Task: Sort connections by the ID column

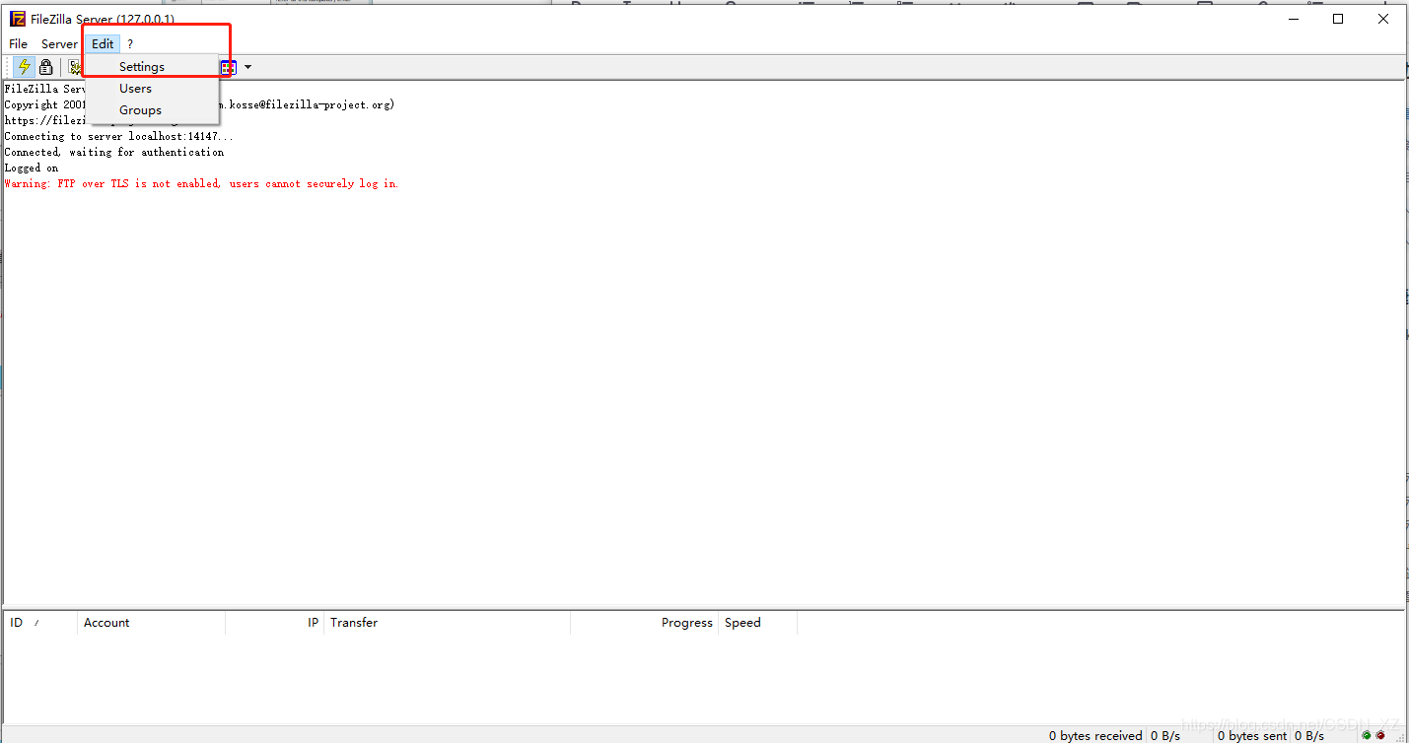Action: click(x=40, y=623)
